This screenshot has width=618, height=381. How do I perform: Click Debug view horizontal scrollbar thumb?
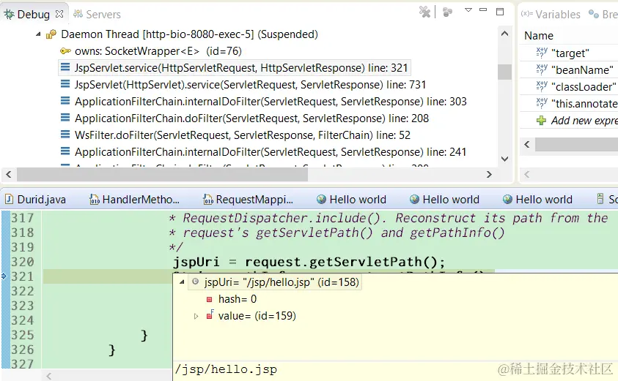pyautogui.click(x=162, y=175)
